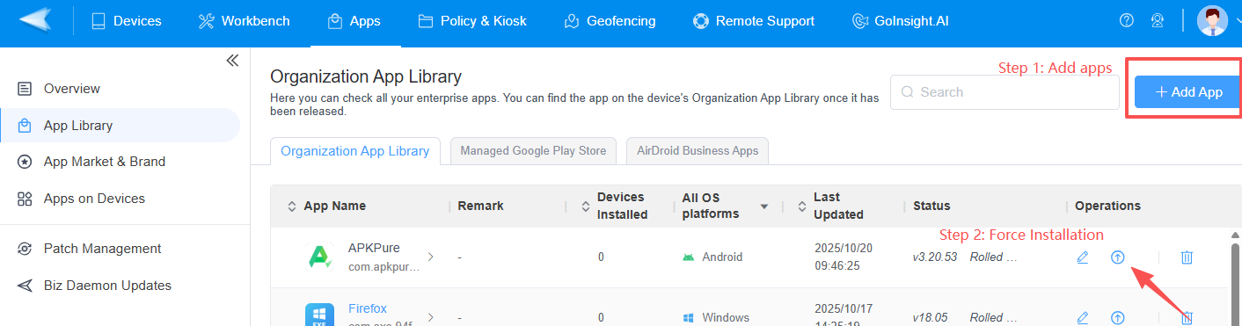Open Apps on Devices
The height and width of the screenshot is (326, 1242).
coord(120,199)
